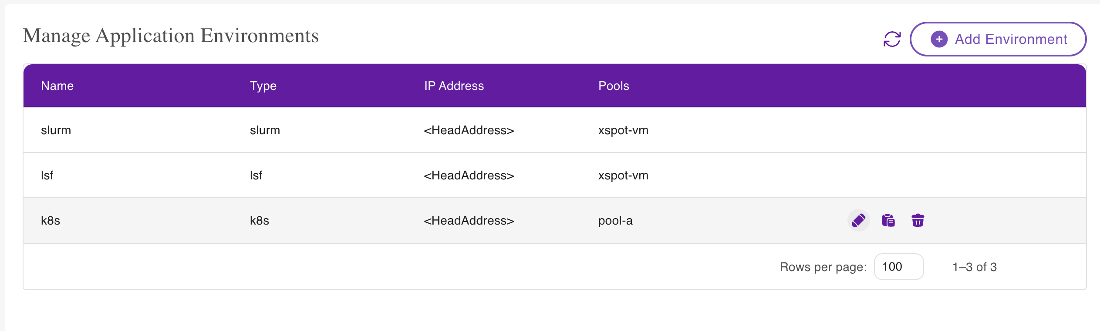Sort by the Name column header
Image resolution: width=1100 pixels, height=331 pixels.
[57, 86]
